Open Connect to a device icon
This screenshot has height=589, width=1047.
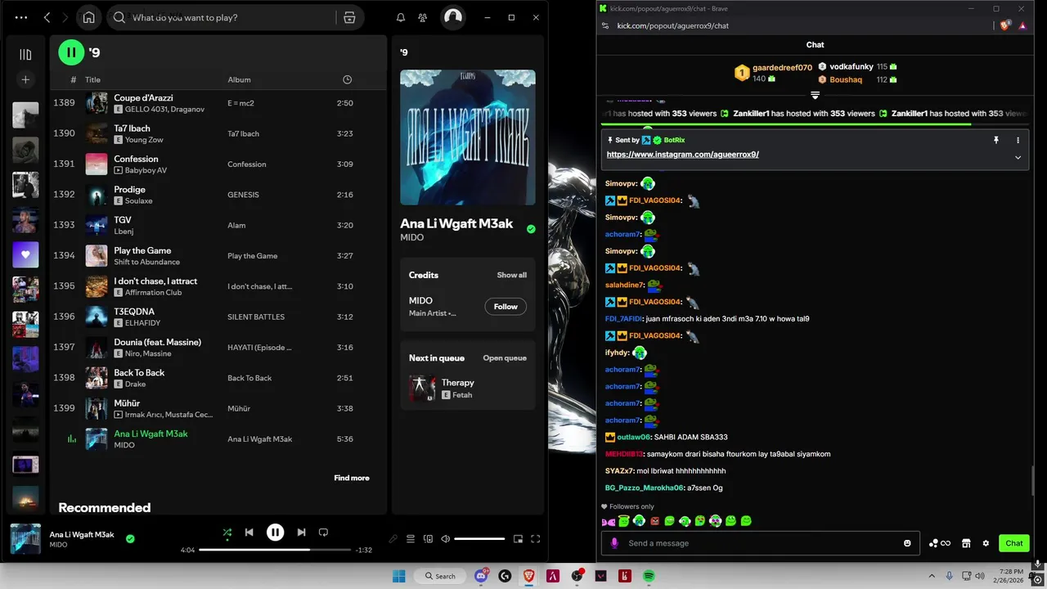coord(428,539)
